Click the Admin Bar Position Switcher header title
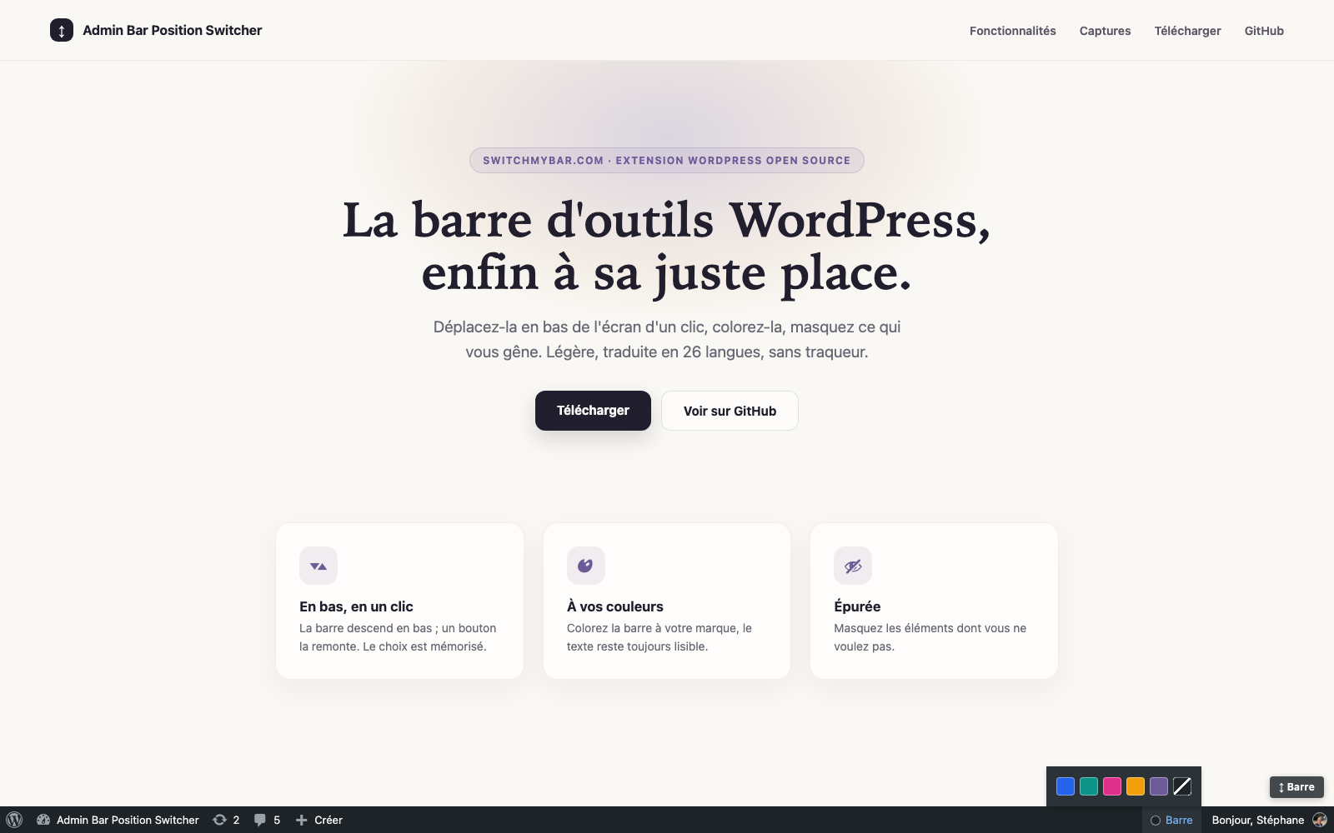Viewport: 1334px width, 833px height. point(173,30)
